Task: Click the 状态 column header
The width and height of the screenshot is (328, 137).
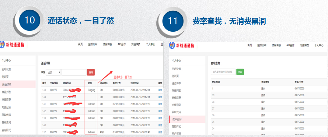Action: tap(90, 83)
